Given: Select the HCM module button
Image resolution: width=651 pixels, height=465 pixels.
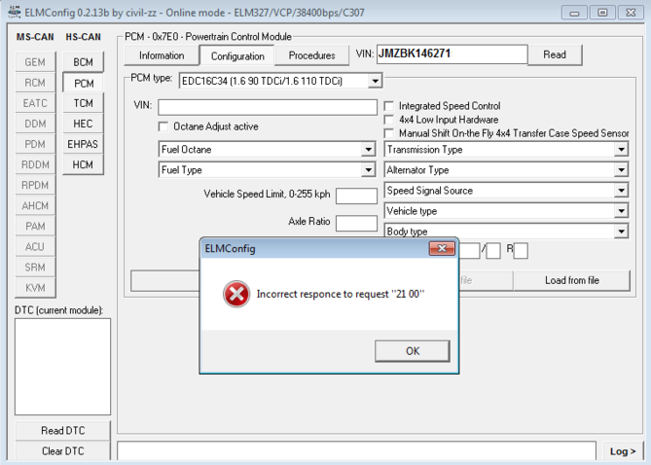Looking at the screenshot, I should pyautogui.click(x=83, y=164).
